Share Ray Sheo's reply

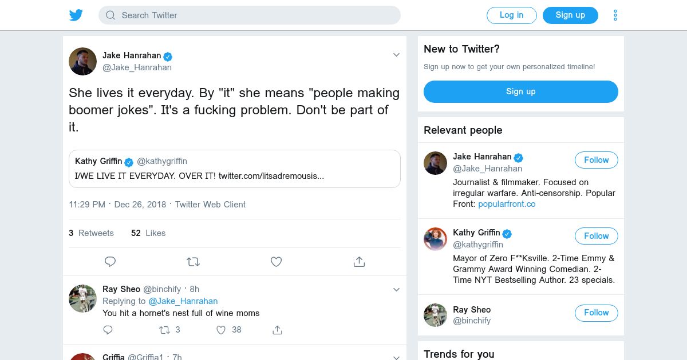tap(278, 330)
